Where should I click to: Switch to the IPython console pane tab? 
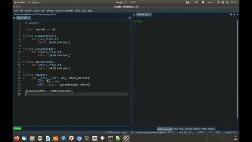point(165,129)
